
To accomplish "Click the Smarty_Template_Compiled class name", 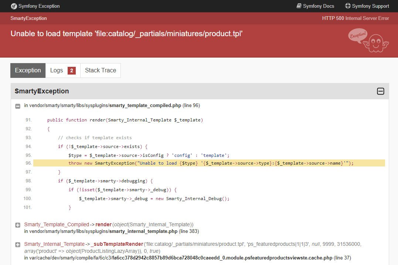I will click(57, 225).
